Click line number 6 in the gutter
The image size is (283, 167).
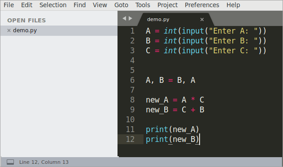132,80
